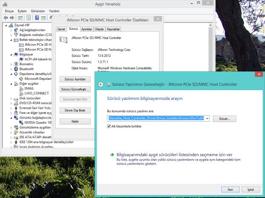This screenshot has height=198, width=265.
Task: Click the green arrow beside driver list option
Action: coord(112,154)
